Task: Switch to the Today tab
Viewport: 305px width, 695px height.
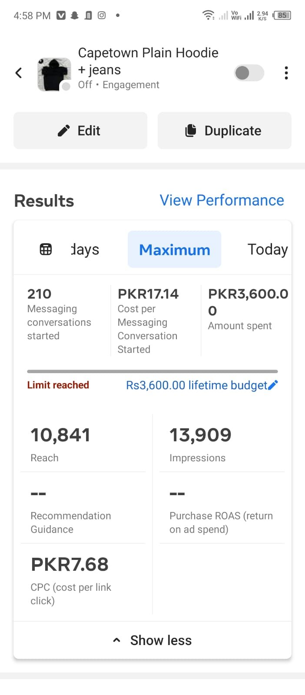Action: click(267, 250)
